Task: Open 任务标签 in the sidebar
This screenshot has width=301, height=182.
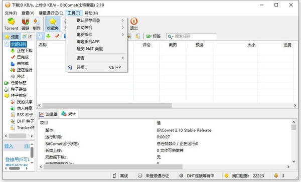Action: click(19, 83)
